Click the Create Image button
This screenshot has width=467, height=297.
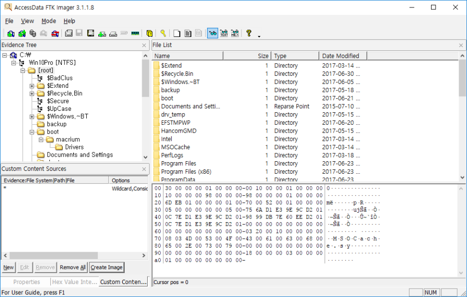[x=107, y=267]
